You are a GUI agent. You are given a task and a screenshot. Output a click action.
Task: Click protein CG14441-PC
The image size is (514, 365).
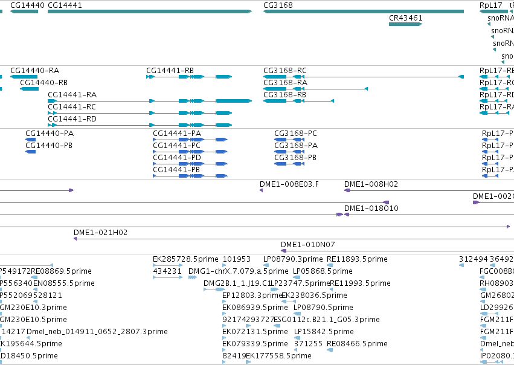click(176, 146)
